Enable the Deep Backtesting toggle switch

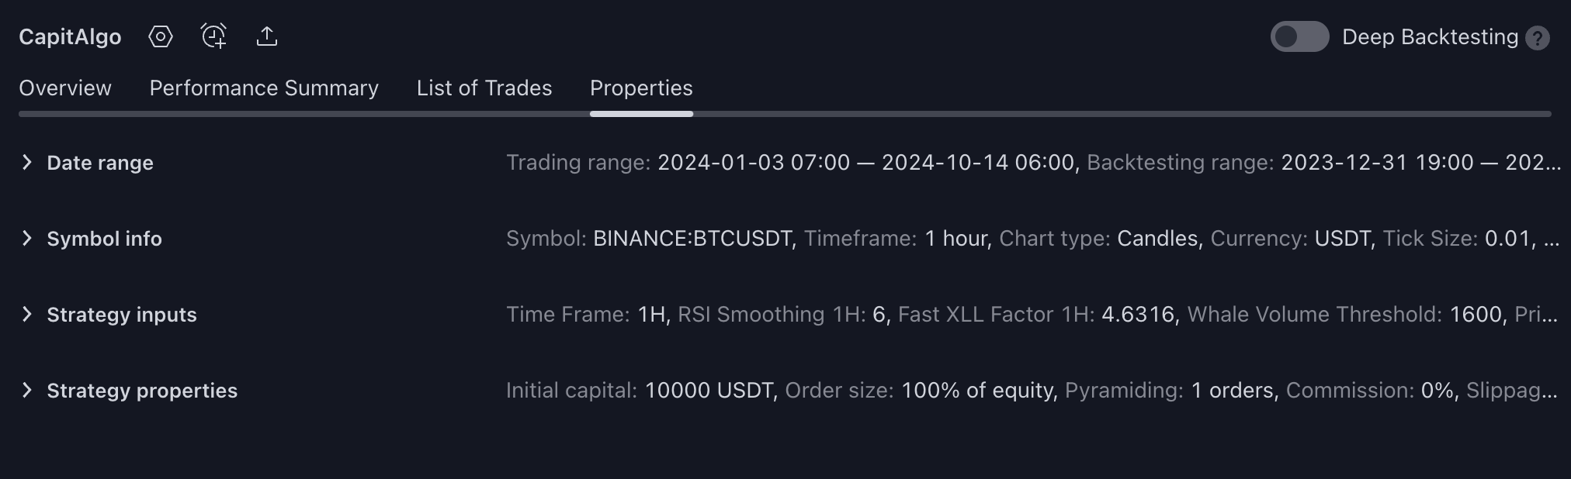[x=1299, y=36]
